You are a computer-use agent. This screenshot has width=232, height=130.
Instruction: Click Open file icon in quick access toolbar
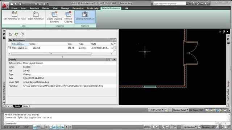pos(16,4)
